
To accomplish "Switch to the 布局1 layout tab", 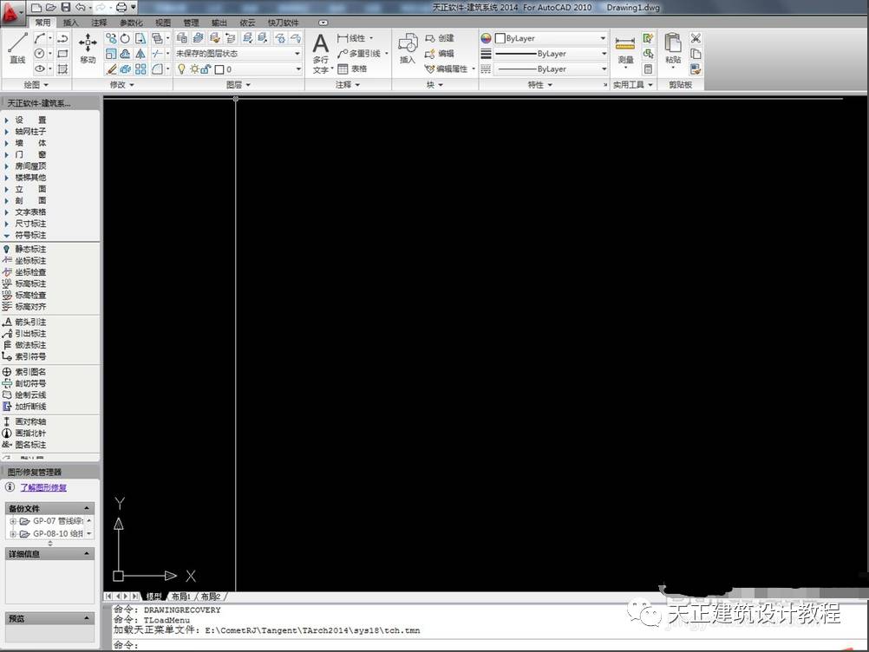I will 181,597.
